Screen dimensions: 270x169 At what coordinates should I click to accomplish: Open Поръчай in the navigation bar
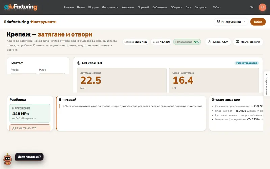pyautogui.click(x=143, y=7)
